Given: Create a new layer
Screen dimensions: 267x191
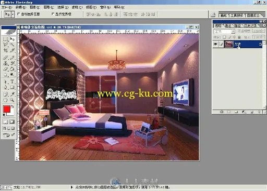Looking at the screenshot, I should click(252, 112).
